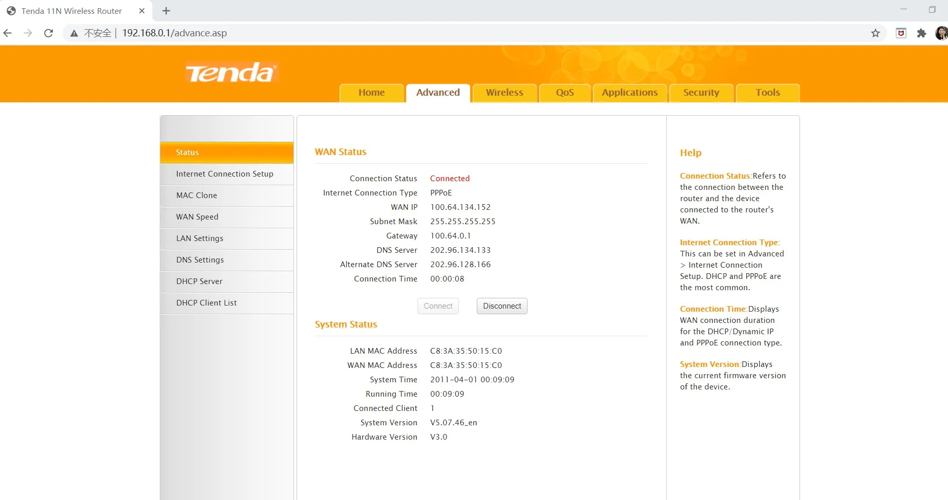Image resolution: width=948 pixels, height=500 pixels.
Task: Open a new browser tab
Action: 166,11
